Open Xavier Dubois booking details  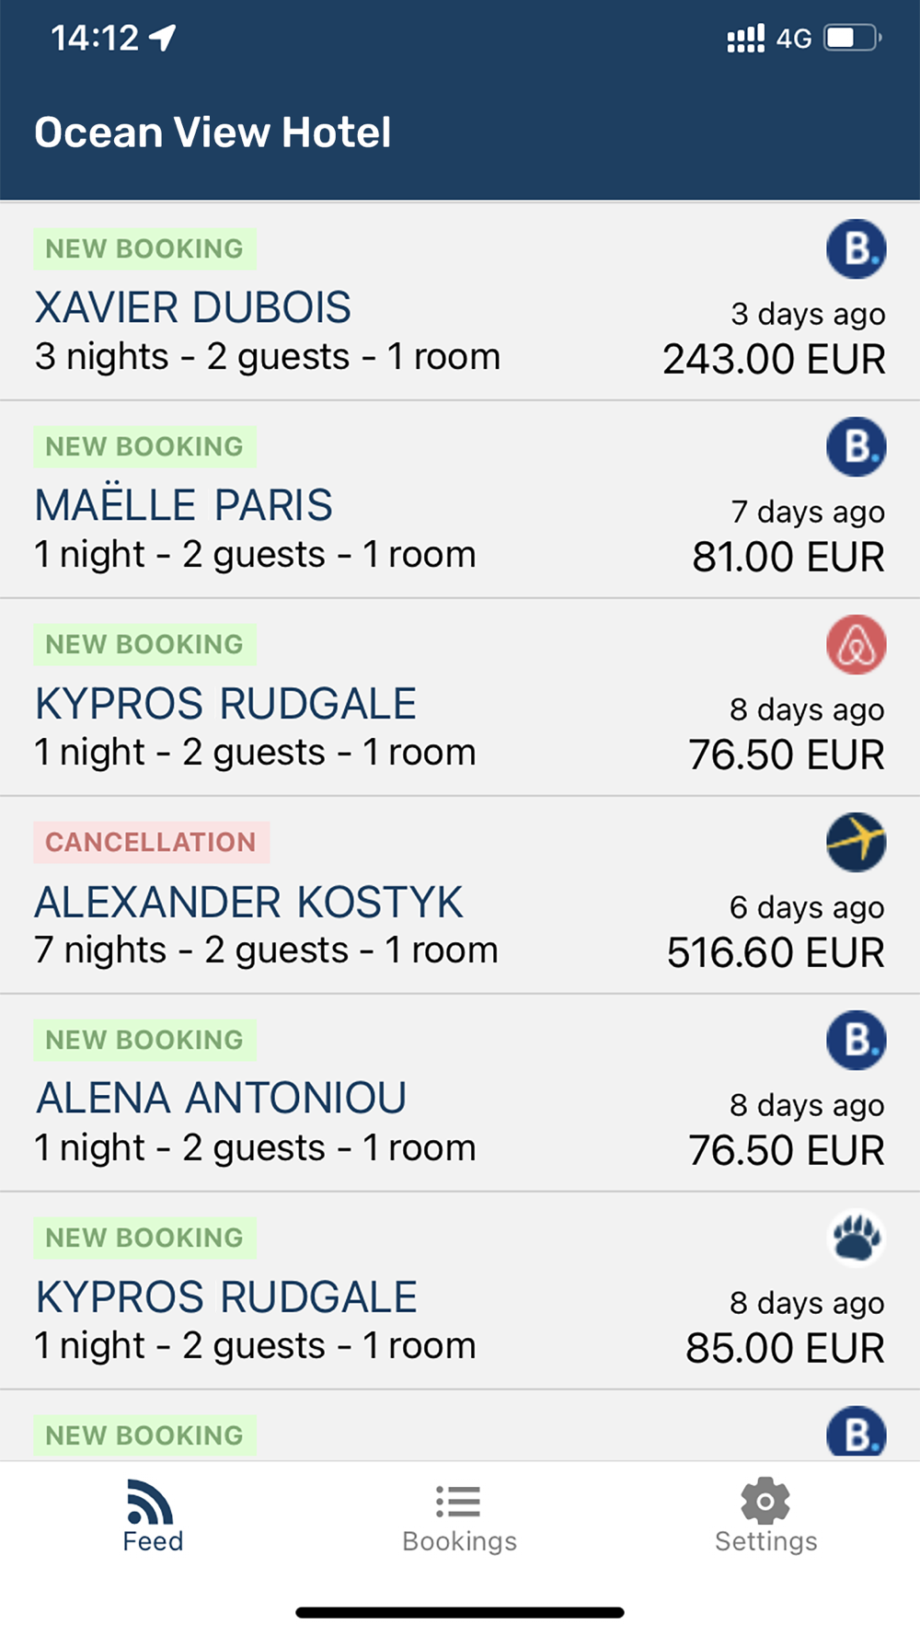pos(460,302)
